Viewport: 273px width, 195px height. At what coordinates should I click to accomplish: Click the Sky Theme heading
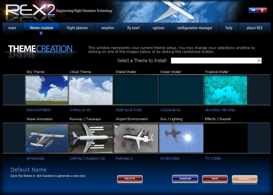35,72
